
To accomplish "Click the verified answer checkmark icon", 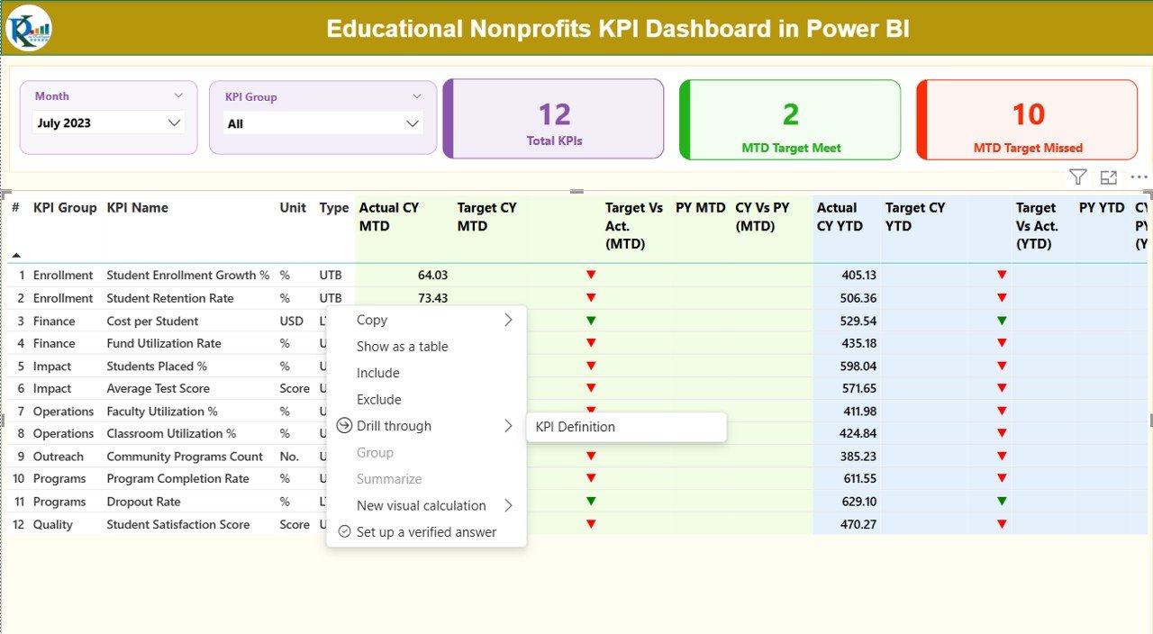I will click(343, 531).
